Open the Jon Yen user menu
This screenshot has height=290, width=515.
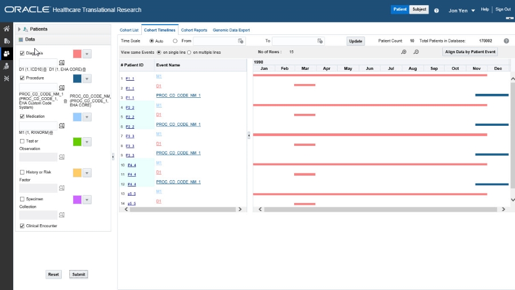461,10
